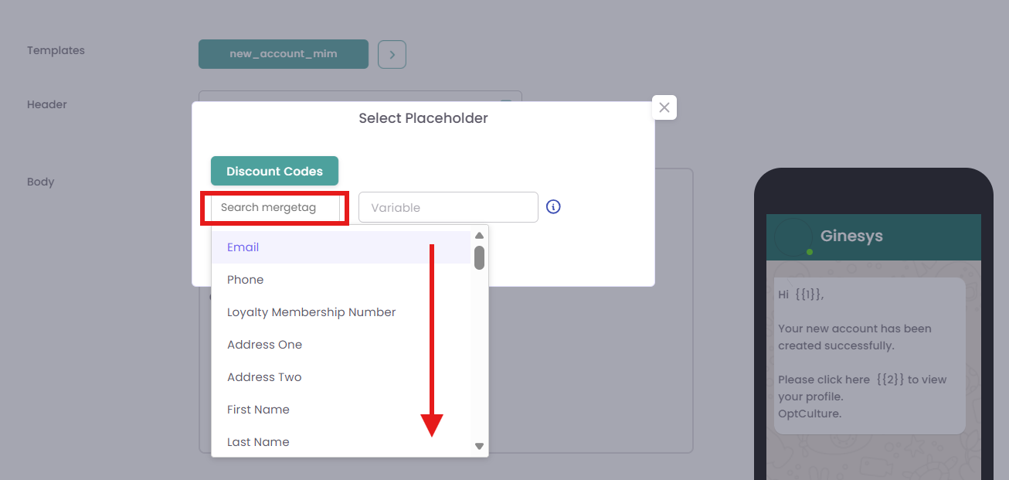Click the mergetag list scroll-down arrow
The width and height of the screenshot is (1009, 480).
(479, 446)
